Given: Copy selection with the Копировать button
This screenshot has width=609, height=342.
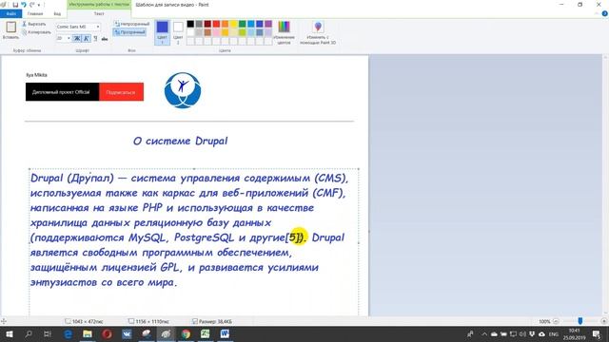Looking at the screenshot, I should (36, 32).
